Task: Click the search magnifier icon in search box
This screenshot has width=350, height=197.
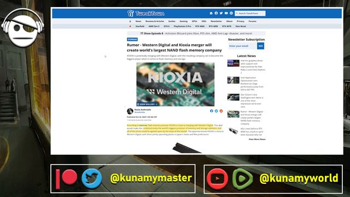Action: click(x=237, y=13)
